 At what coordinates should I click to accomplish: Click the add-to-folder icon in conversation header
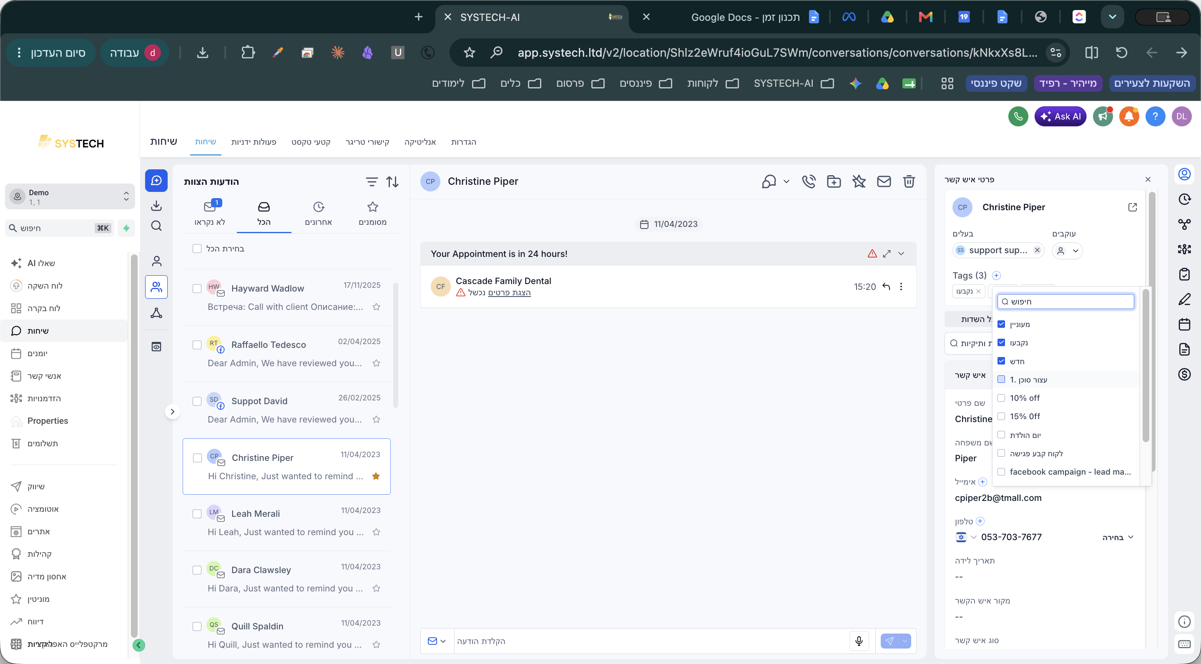point(834,181)
